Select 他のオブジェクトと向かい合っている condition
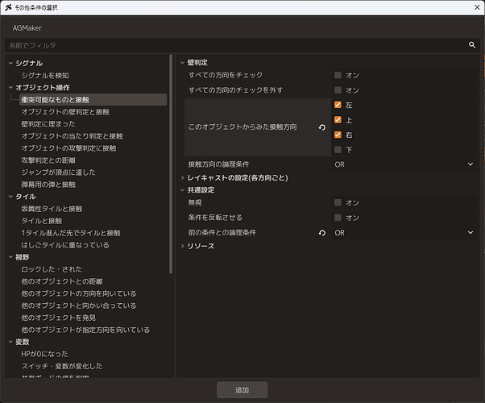The image size is (485, 403). pyautogui.click(x=79, y=305)
